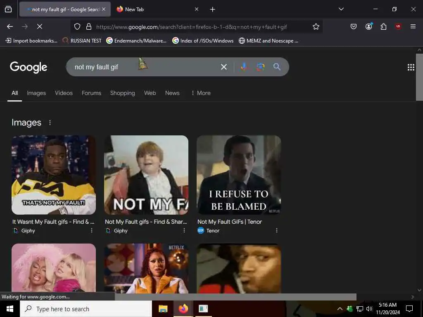
Task: Bookmark this page with the star
Action: point(316,26)
